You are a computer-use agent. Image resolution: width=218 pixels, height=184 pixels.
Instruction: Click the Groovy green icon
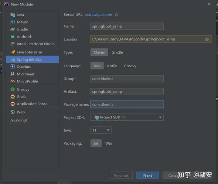(x=13, y=89)
